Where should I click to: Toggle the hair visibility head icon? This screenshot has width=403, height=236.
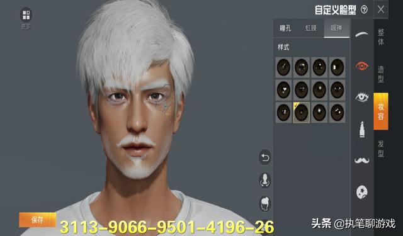[265, 204]
